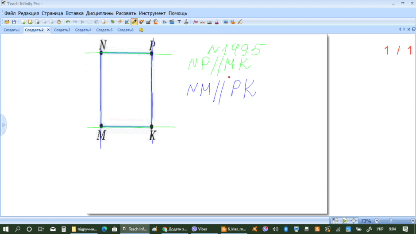Image resolution: width=416 pixels, height=234 pixels.
Task: Switch to the Создать4 tab
Action: point(83,30)
